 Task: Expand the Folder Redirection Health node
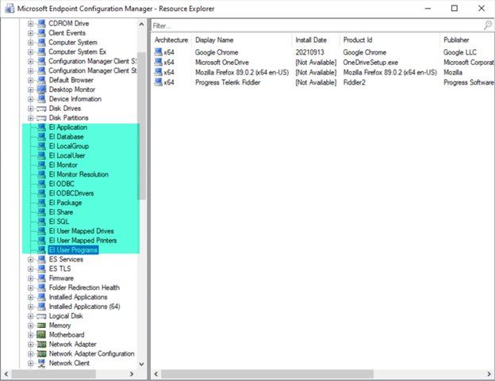30,288
